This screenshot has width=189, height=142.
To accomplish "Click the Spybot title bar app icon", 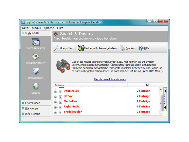I will 23,22.
